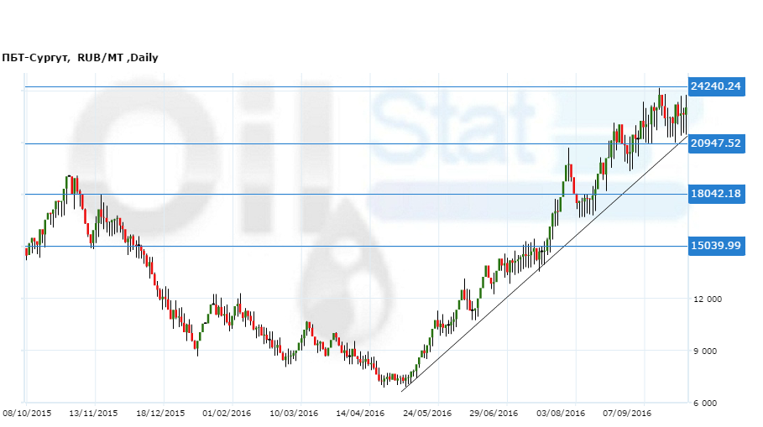
Task: Select the 20947.52 price level label
Action: tap(716, 143)
